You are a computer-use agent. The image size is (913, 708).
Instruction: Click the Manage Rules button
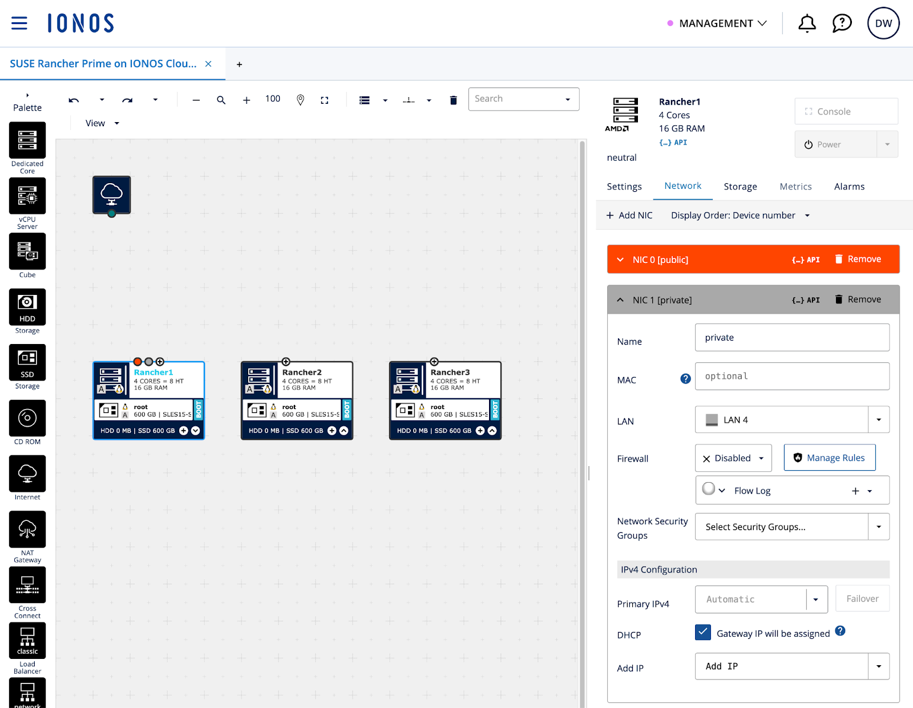pos(830,458)
